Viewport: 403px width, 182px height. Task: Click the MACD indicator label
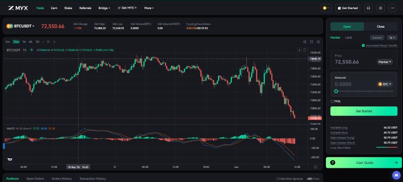[x=10, y=128]
